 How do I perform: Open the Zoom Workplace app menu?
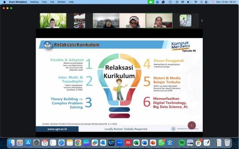click(x=18, y=2)
